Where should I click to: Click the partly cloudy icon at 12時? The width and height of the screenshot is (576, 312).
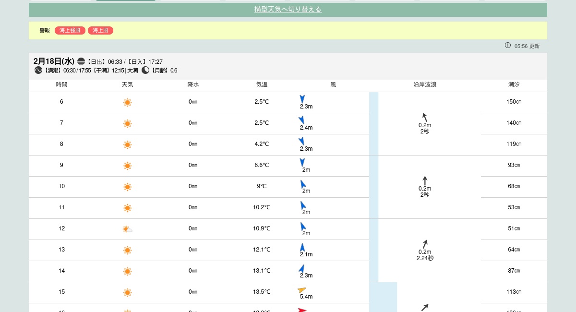(x=127, y=229)
